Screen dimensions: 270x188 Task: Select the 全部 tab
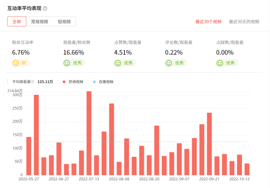pos(17,22)
